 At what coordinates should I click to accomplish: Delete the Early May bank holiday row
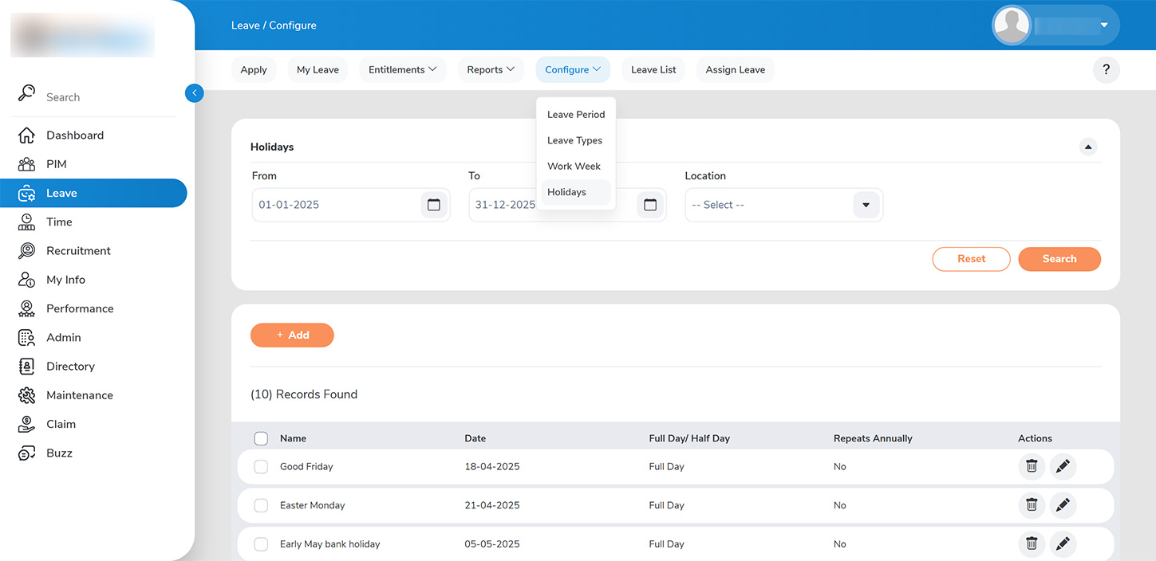(x=1031, y=543)
